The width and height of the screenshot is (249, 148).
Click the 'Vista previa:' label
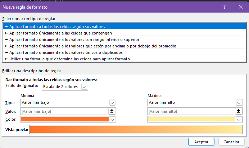pos(17,130)
